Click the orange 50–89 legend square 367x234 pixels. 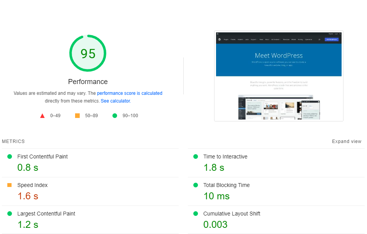(x=77, y=115)
